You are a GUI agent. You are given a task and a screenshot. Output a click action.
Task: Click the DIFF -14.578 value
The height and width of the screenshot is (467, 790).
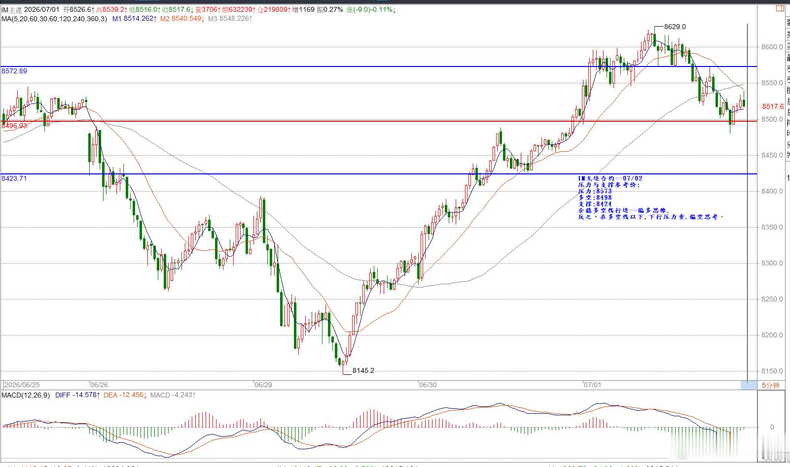coord(78,395)
